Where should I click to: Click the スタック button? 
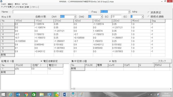tap(162, 61)
